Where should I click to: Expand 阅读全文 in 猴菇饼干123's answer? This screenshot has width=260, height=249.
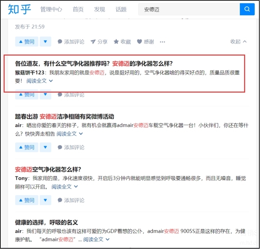(x=39, y=81)
